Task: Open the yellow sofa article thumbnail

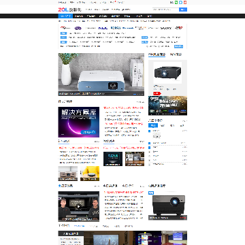Action: (x=90, y=174)
